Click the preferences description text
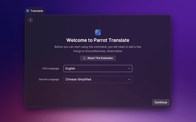196x122 pixels. coord(98,49)
